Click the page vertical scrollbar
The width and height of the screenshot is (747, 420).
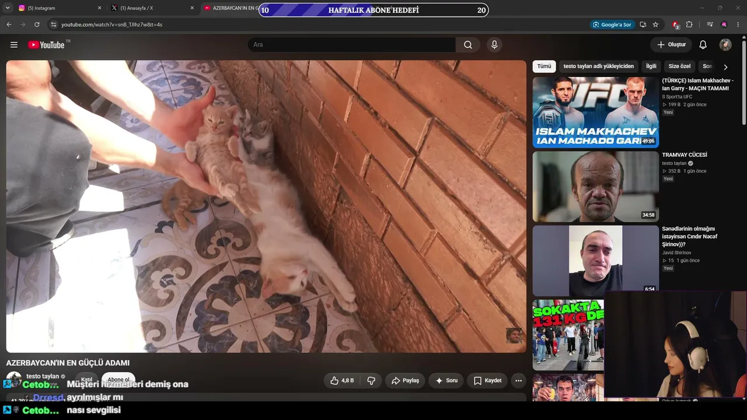point(743,82)
